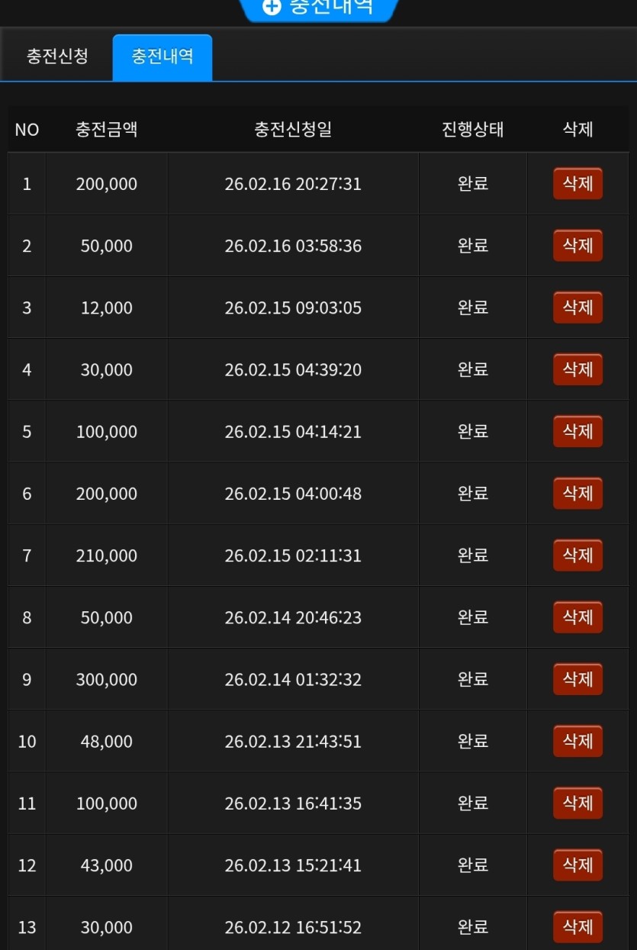Select the 충전내역 tab

click(x=162, y=56)
